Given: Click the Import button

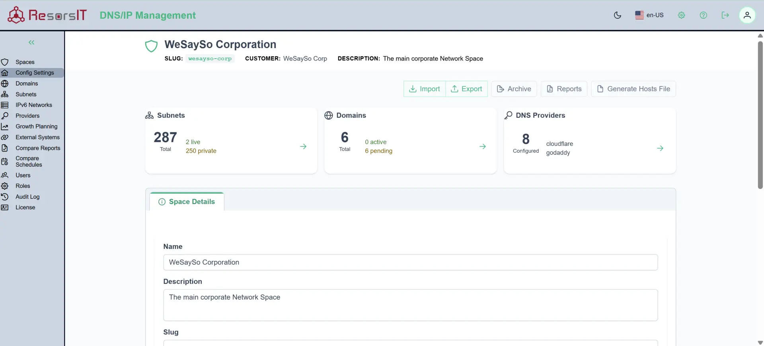Looking at the screenshot, I should (425, 89).
